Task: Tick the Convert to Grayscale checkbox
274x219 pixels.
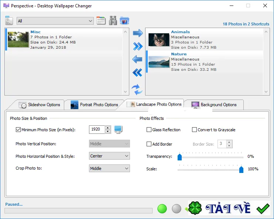Action: pos(194,130)
